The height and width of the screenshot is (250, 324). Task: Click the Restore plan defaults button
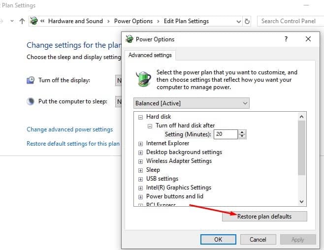[264, 217]
